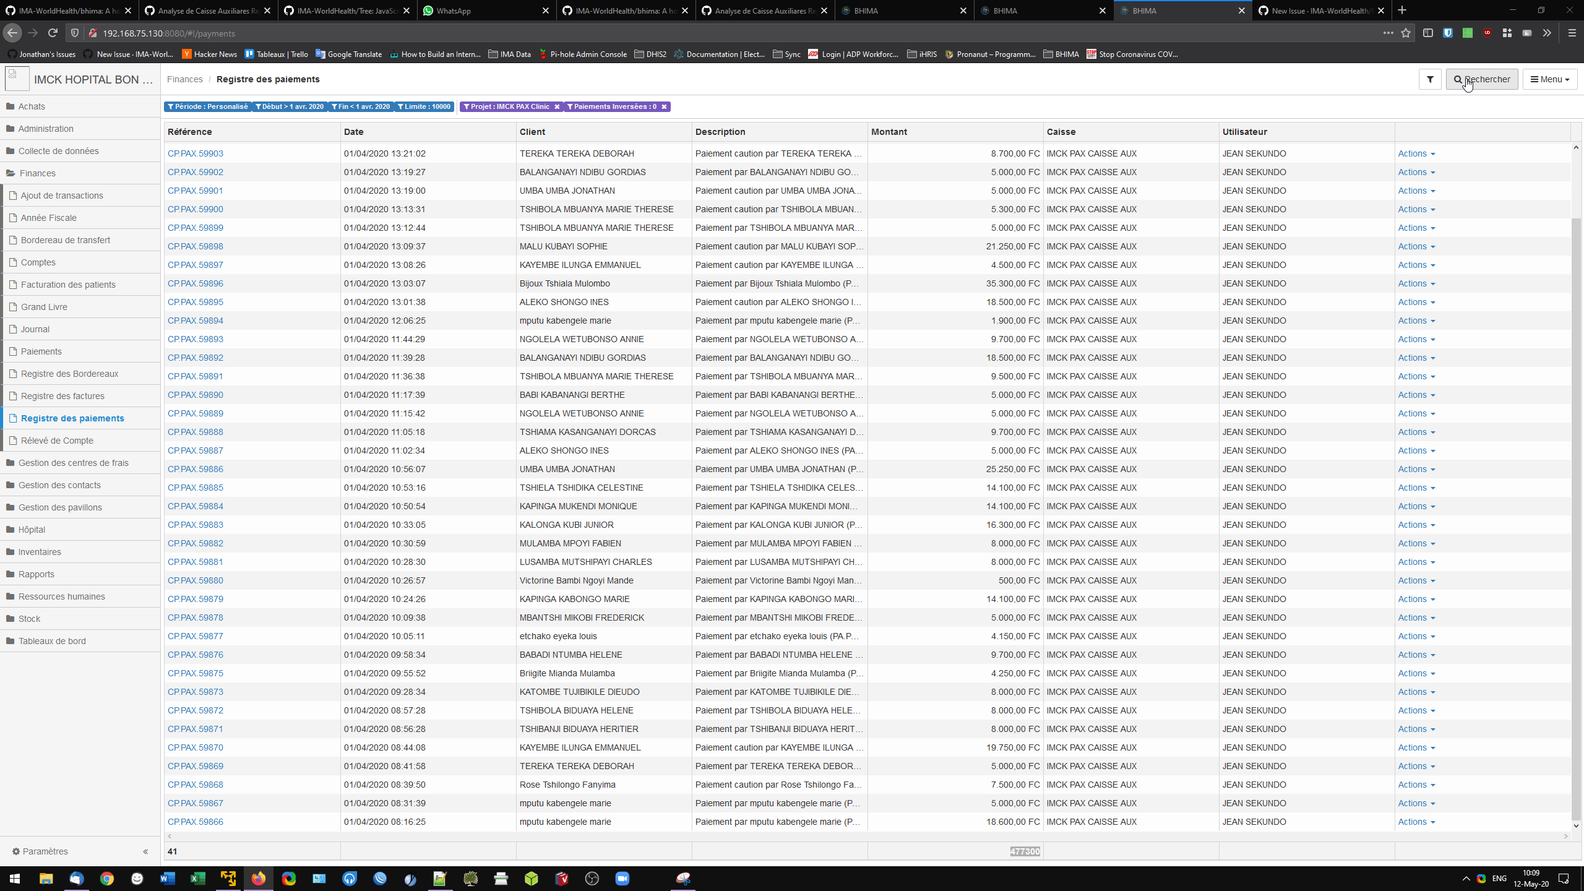Open payment reference CP.PAX.59895
Screen dimensions: 1584x891
tap(195, 302)
